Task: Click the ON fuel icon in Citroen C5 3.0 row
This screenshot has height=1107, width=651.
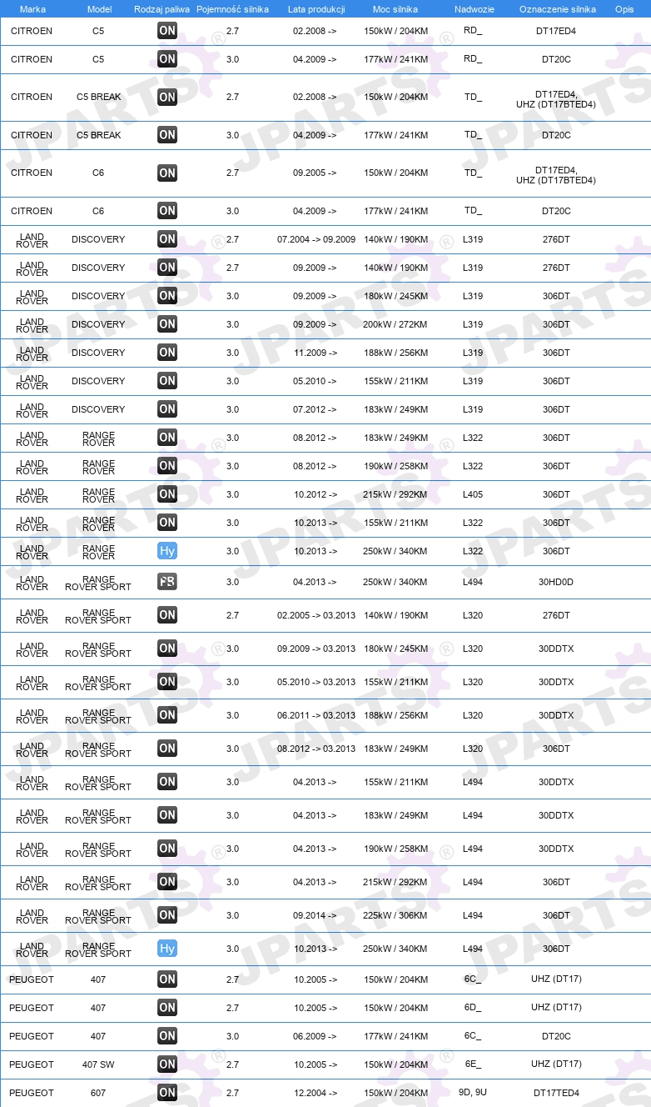Action: (167, 59)
